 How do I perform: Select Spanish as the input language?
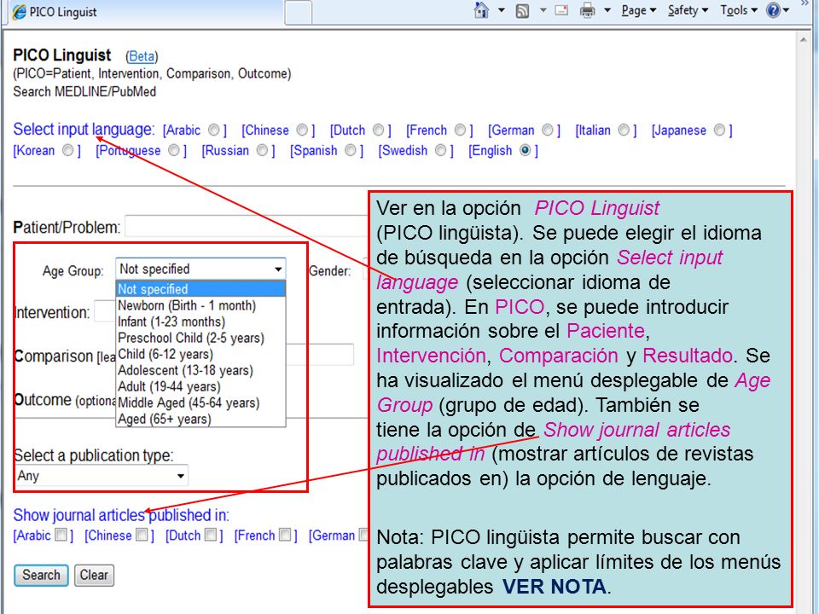click(x=351, y=150)
